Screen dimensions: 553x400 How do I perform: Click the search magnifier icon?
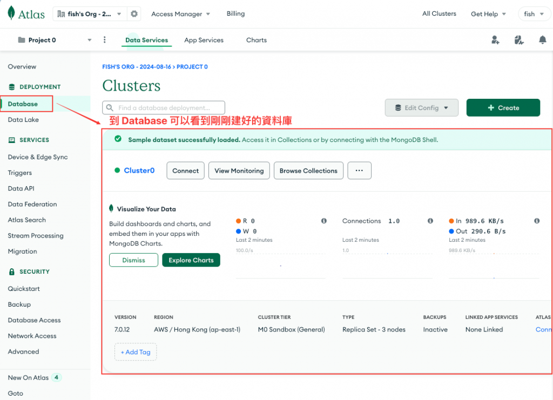click(110, 107)
